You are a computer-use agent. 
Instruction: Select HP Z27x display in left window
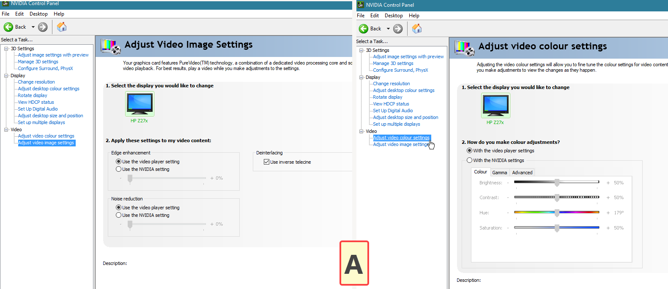(140, 104)
